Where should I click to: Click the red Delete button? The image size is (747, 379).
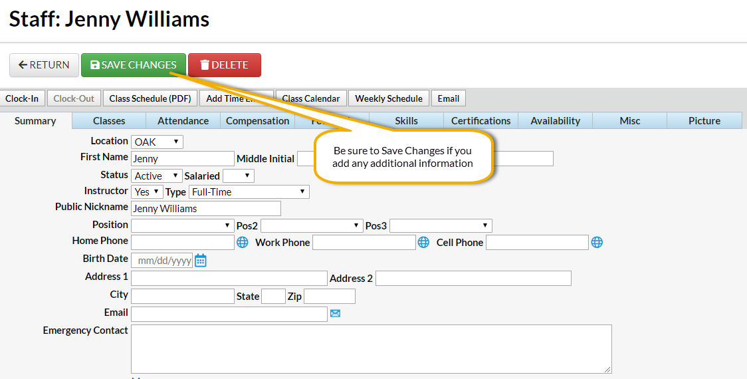pos(225,65)
